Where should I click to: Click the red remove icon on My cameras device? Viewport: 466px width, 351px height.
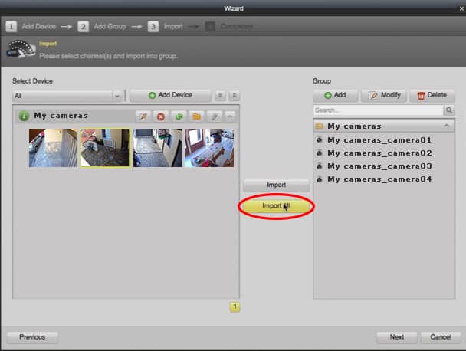pyautogui.click(x=161, y=116)
